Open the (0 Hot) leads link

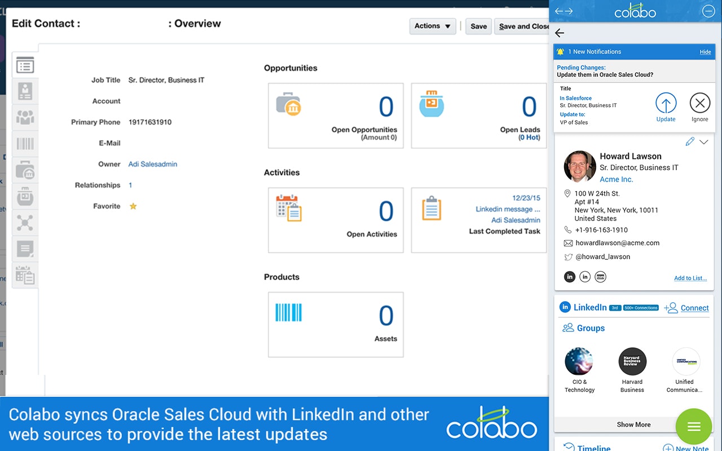529,137
